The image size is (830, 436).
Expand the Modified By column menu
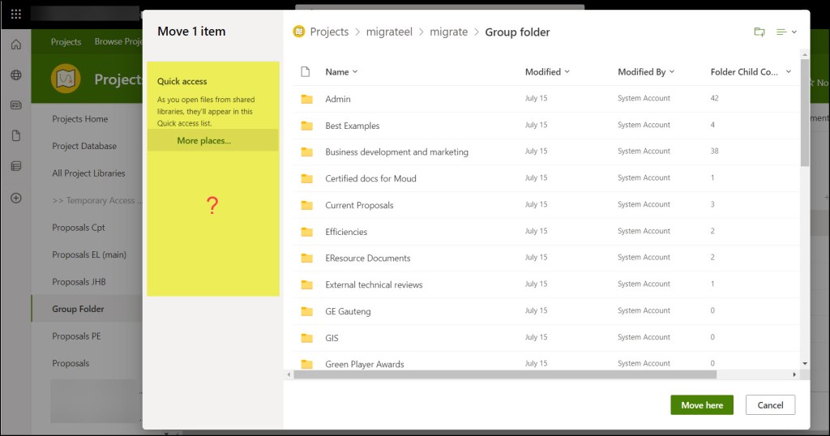pos(646,71)
